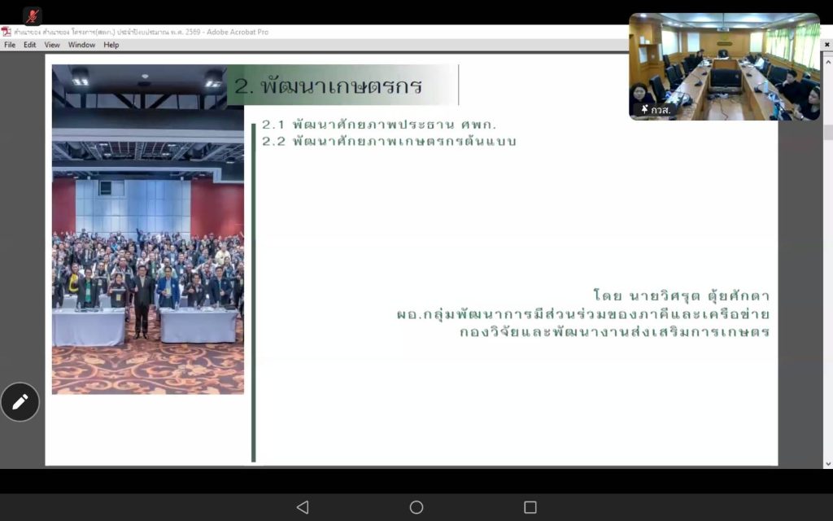Click the vertical scrollbar thumb on right
This screenshot has height=521, width=833.
coord(828,133)
